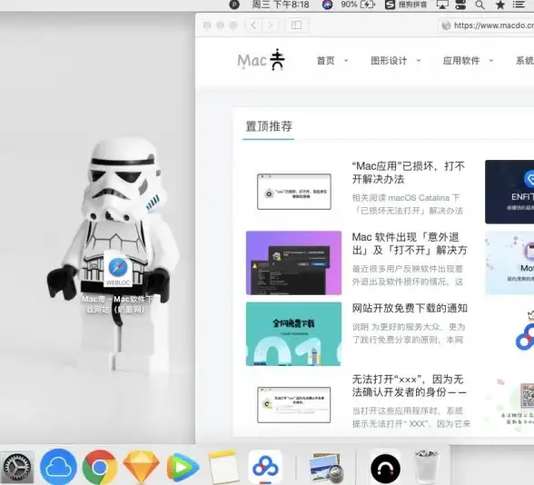Expand the 应用软件 dropdown

(491, 61)
